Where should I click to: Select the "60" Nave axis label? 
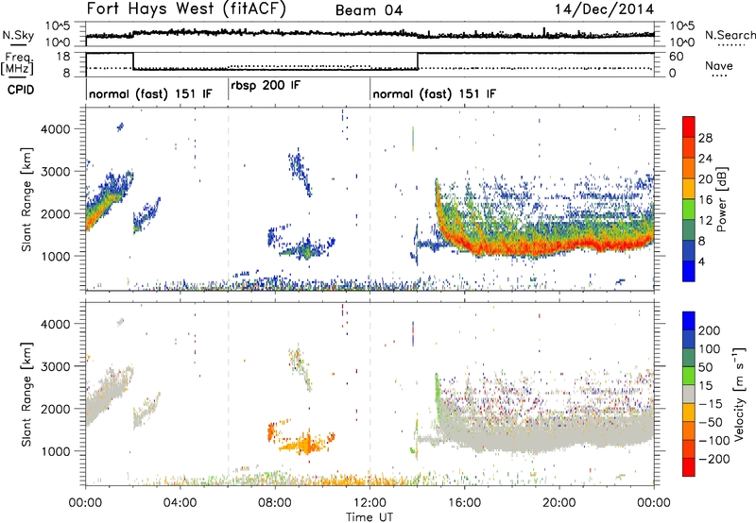click(x=677, y=57)
